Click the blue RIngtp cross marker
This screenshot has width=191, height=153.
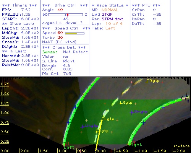click(132, 113)
